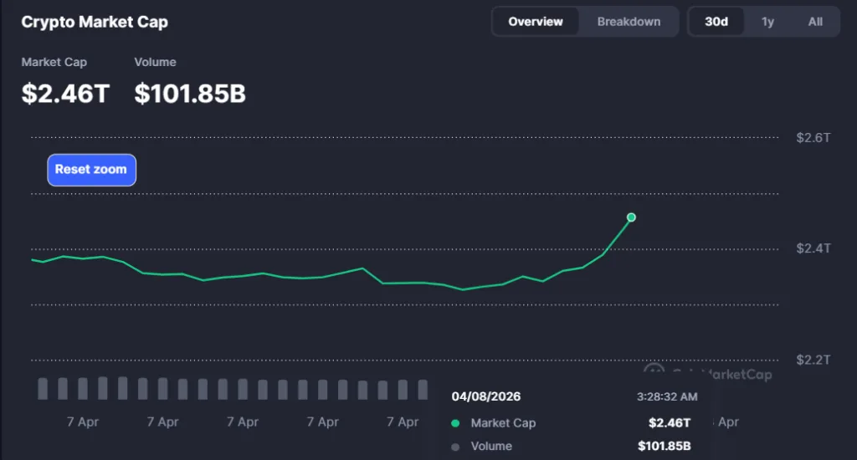This screenshot has width=857, height=460.
Task: Show the All time range
Action: pos(815,22)
